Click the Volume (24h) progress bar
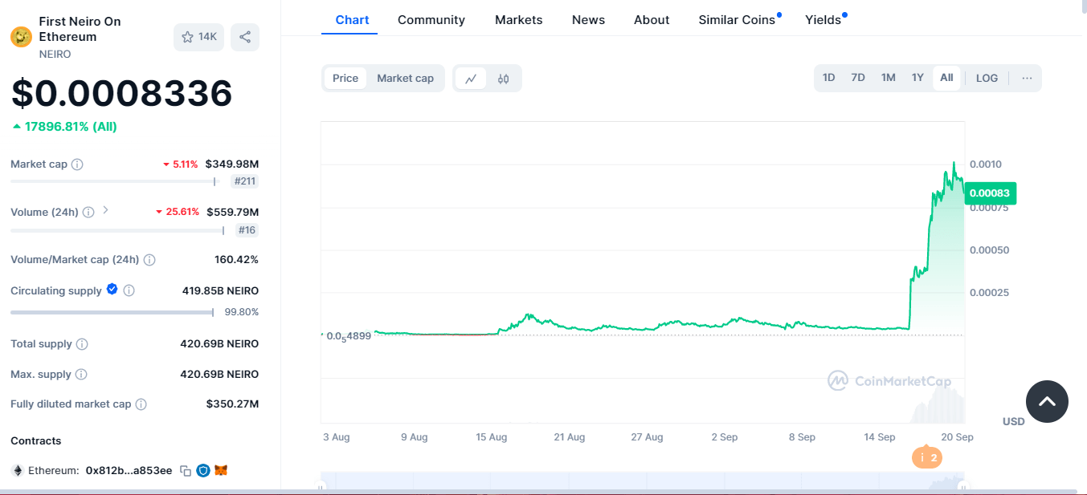This screenshot has height=495, width=1087. [117, 230]
